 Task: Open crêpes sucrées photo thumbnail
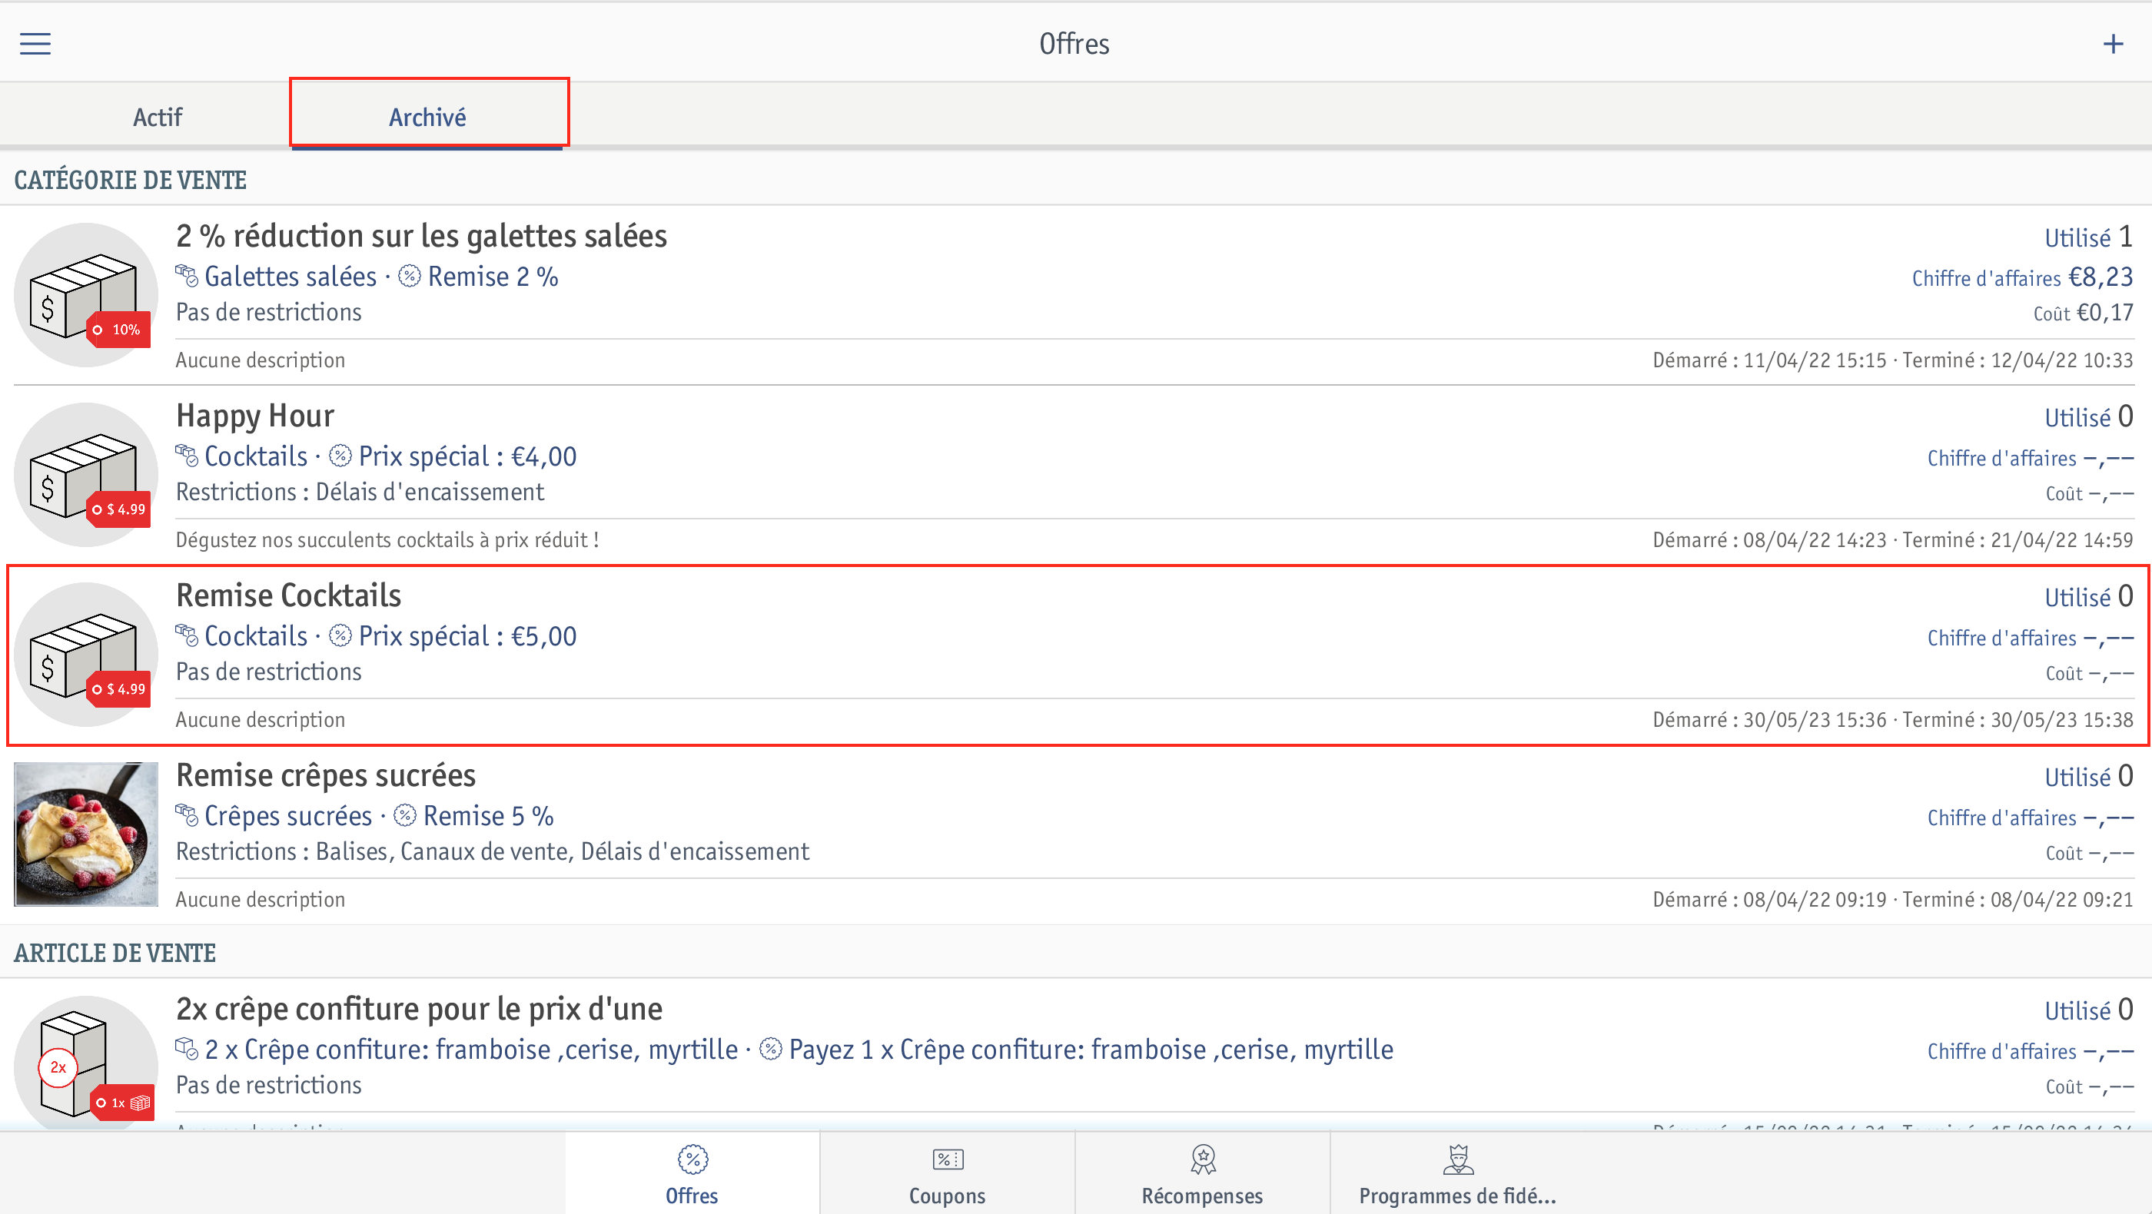point(86,834)
